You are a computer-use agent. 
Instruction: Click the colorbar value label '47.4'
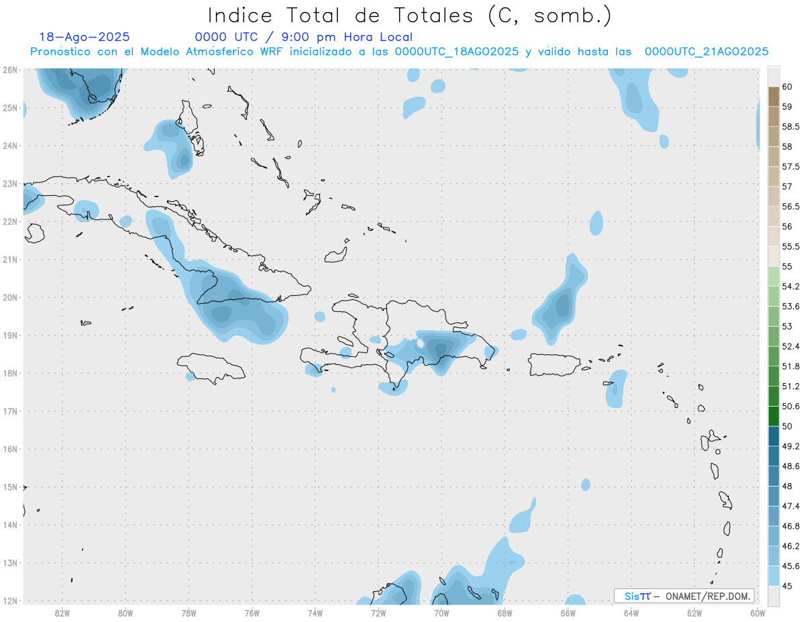tap(792, 506)
